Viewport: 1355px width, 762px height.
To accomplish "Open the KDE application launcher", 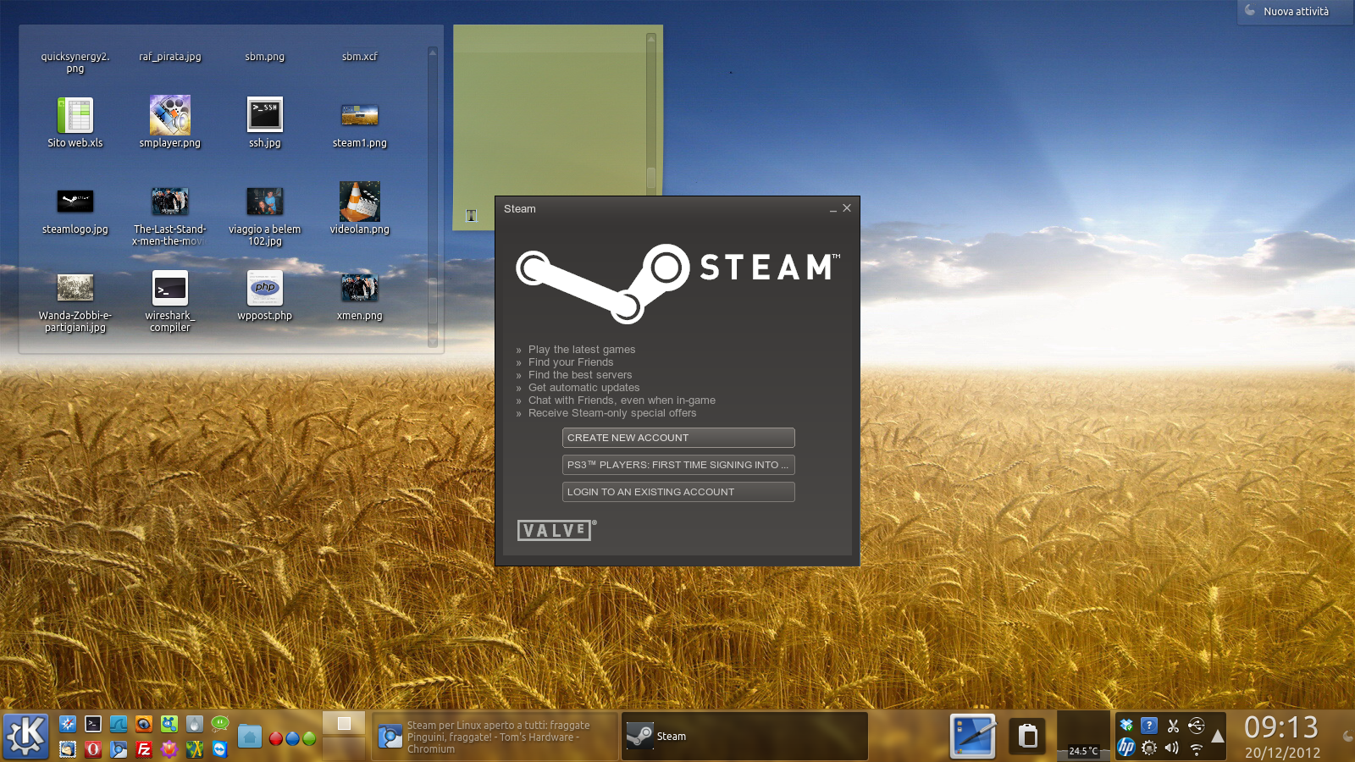I will [x=25, y=735].
